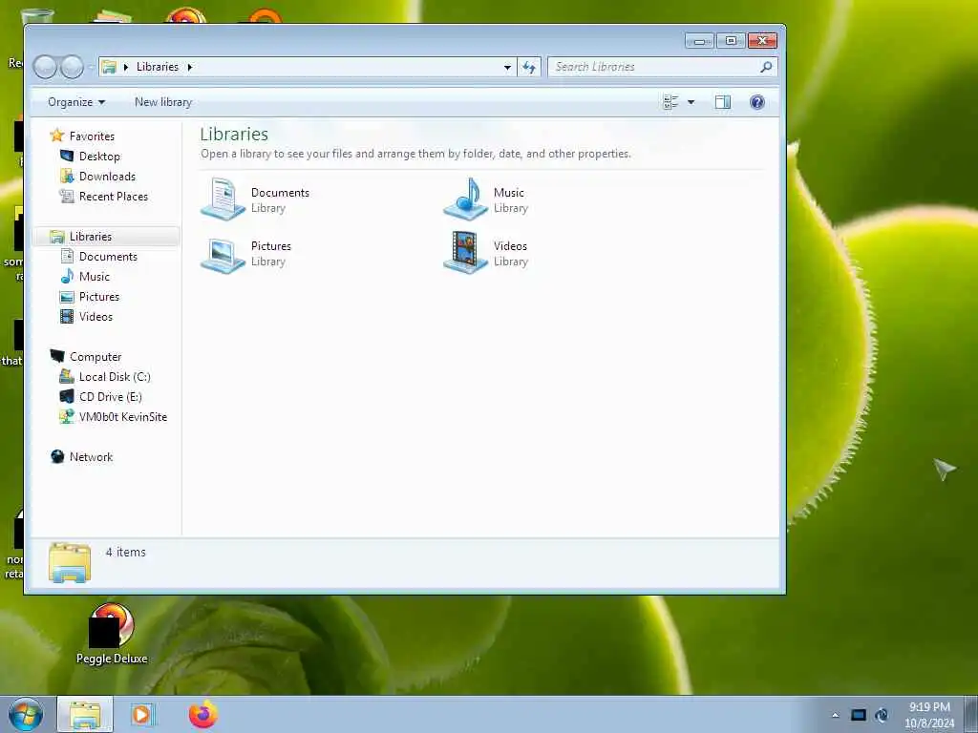Click the Libraries breadcrumb in address bar
The width and height of the screenshot is (978, 733).
pos(158,67)
